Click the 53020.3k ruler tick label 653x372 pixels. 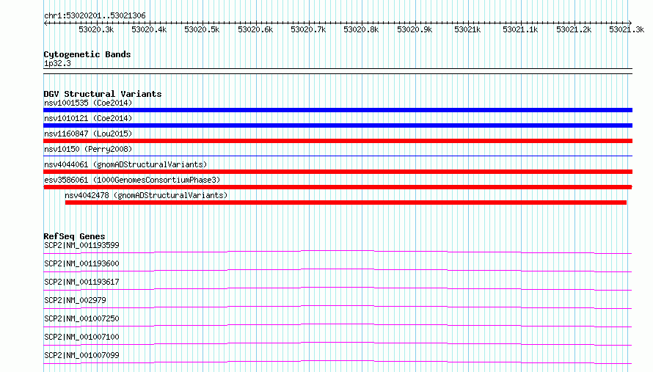(x=96, y=29)
